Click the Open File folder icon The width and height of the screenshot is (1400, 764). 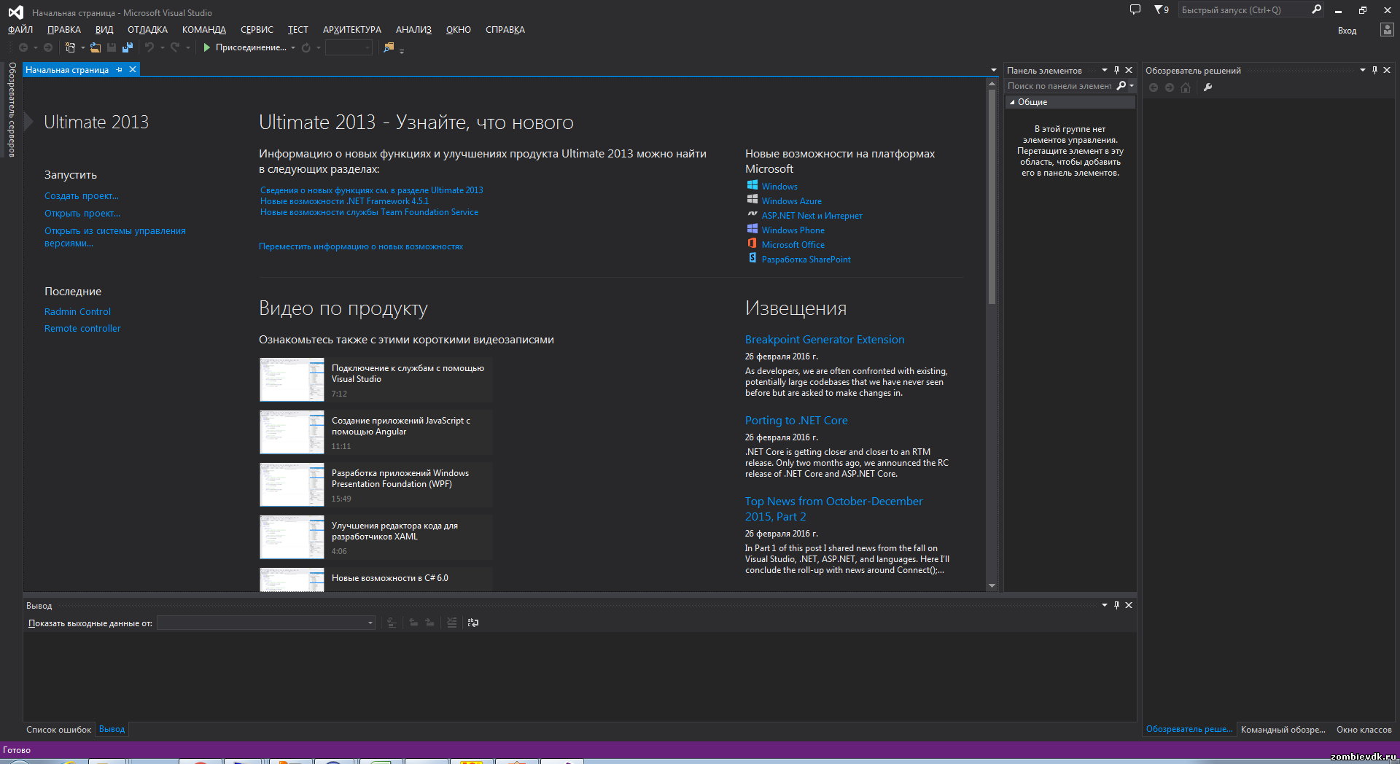96,47
